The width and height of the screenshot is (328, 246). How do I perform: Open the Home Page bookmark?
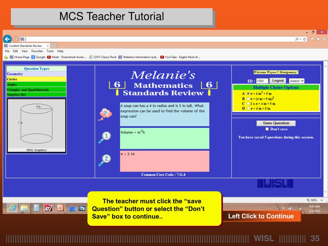coord(20,57)
